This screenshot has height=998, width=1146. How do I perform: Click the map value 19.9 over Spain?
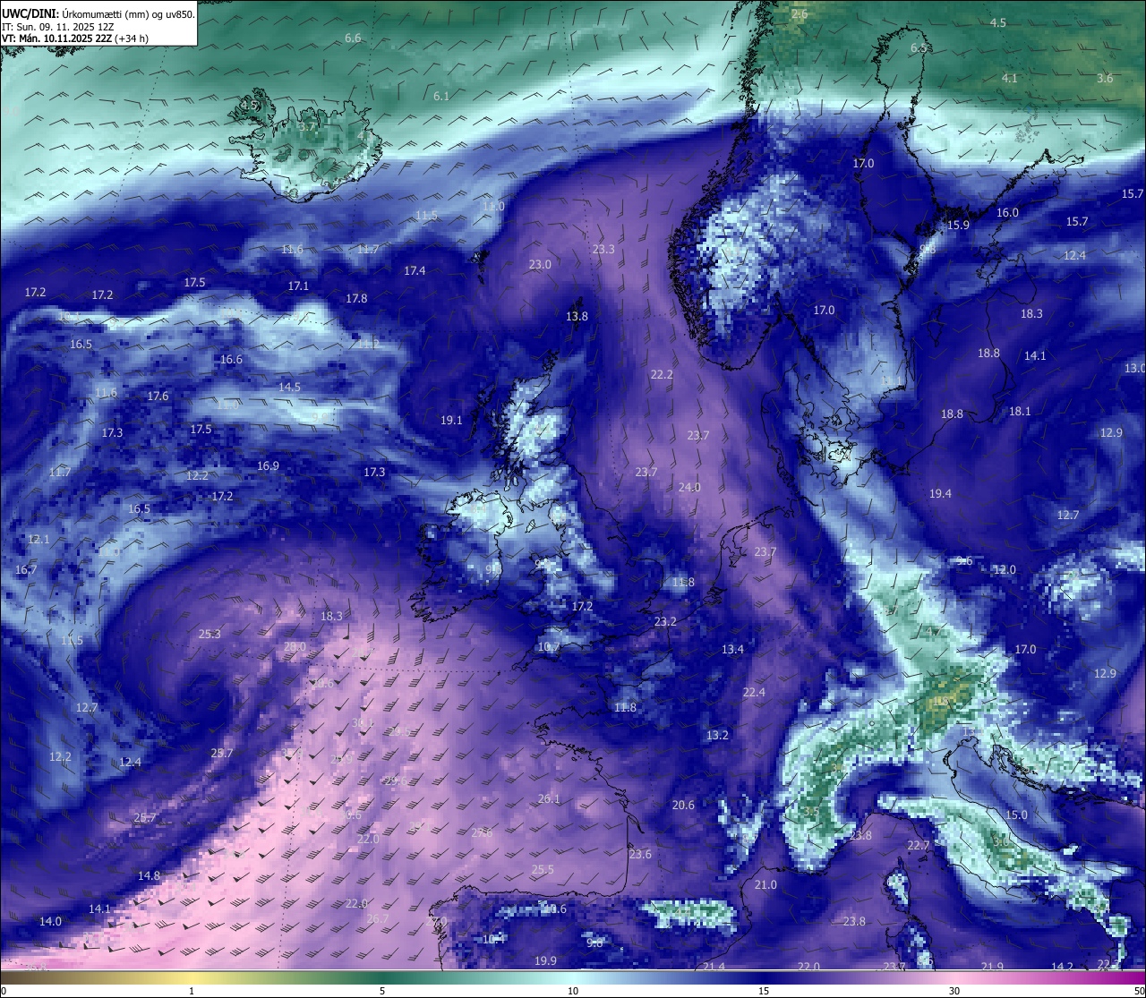tap(545, 961)
